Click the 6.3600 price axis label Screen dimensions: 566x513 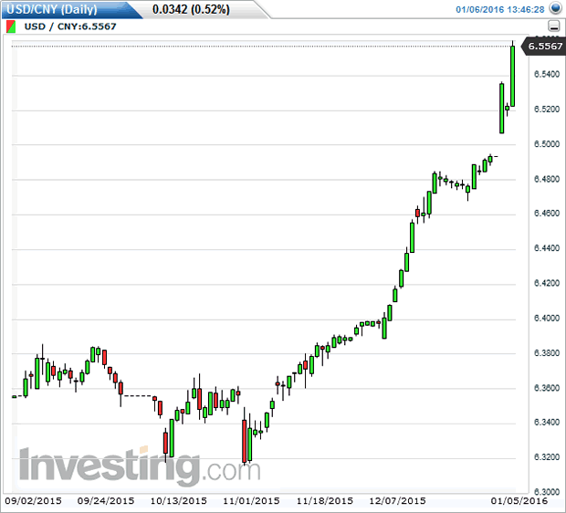(x=547, y=388)
